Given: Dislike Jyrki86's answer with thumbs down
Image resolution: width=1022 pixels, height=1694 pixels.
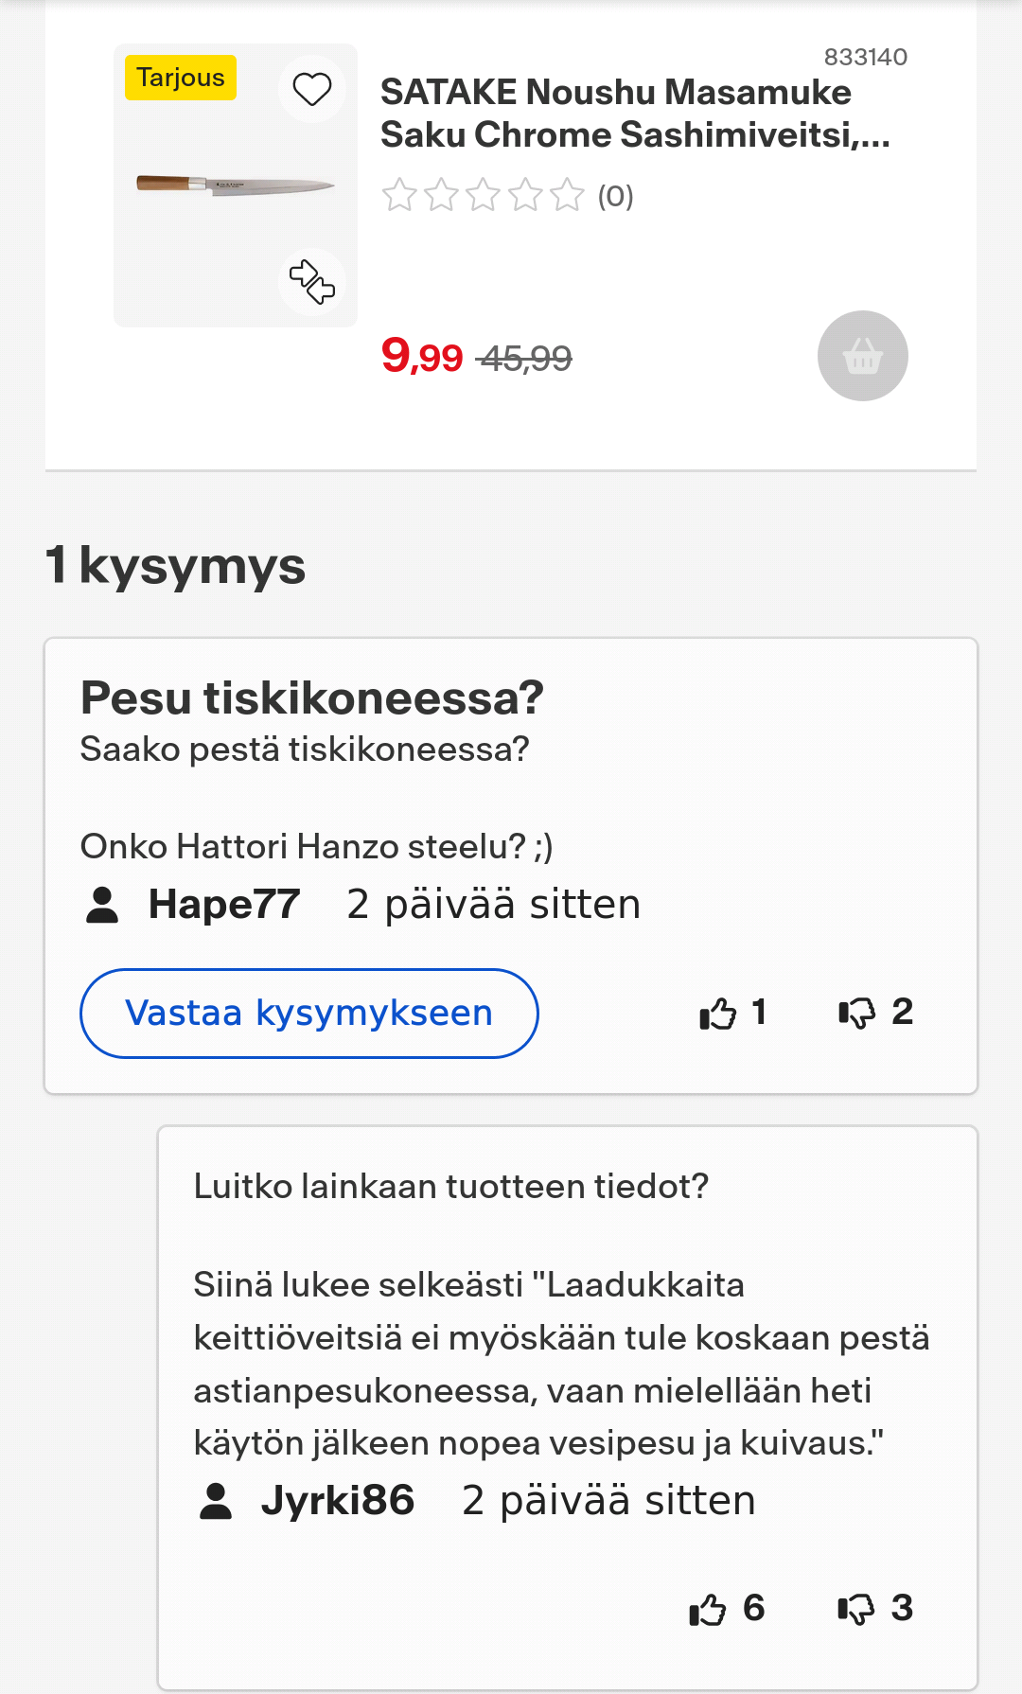Looking at the screenshot, I should click(x=856, y=1609).
